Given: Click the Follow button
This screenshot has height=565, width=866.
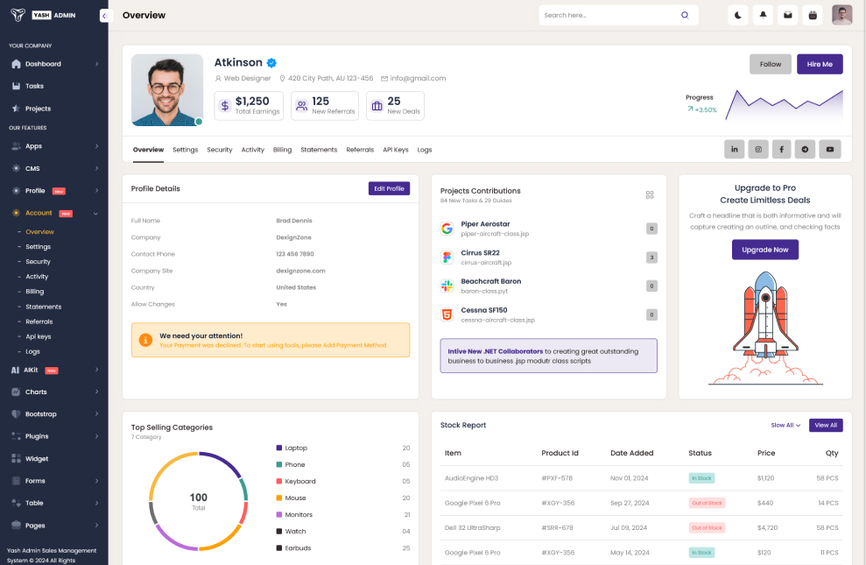Looking at the screenshot, I should tap(770, 64).
